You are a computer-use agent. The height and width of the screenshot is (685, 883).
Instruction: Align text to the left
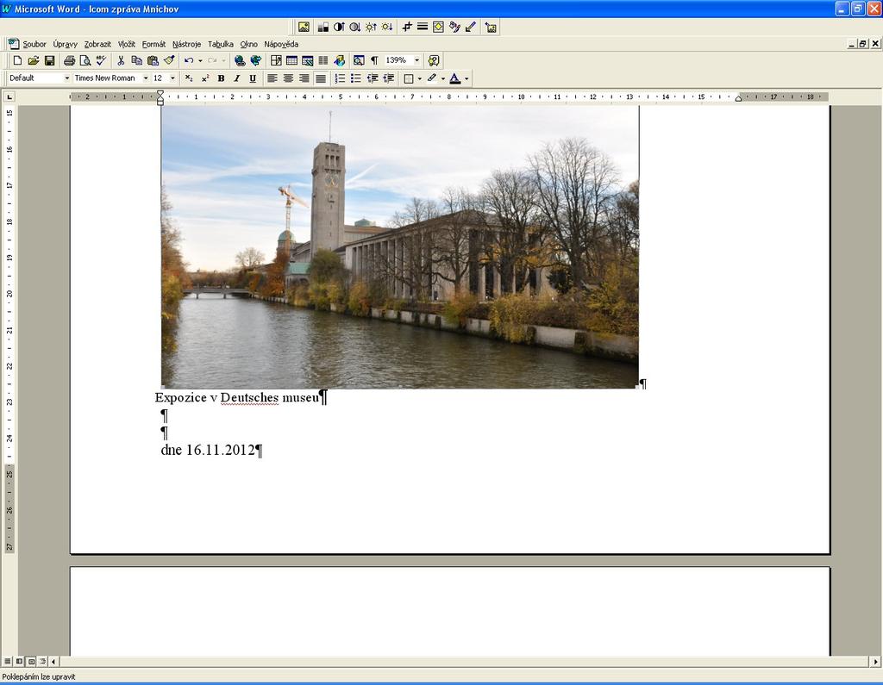[x=272, y=78]
